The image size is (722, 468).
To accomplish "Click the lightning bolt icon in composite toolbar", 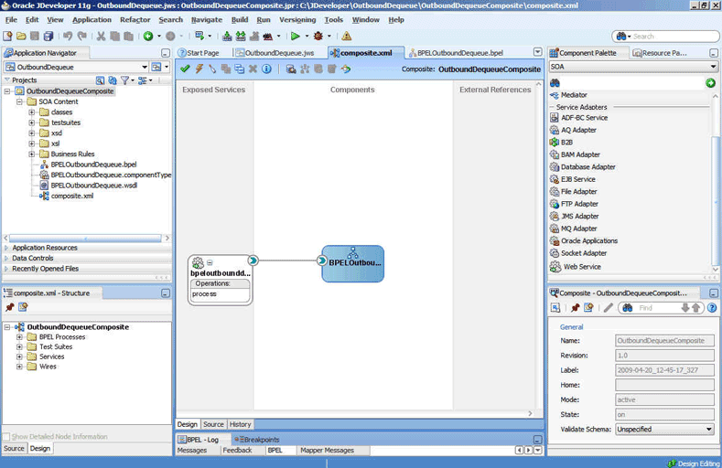I will click(199, 69).
